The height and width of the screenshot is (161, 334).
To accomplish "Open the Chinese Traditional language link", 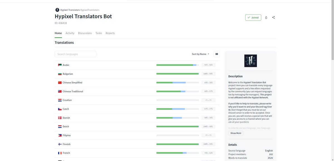I will [73, 91].
